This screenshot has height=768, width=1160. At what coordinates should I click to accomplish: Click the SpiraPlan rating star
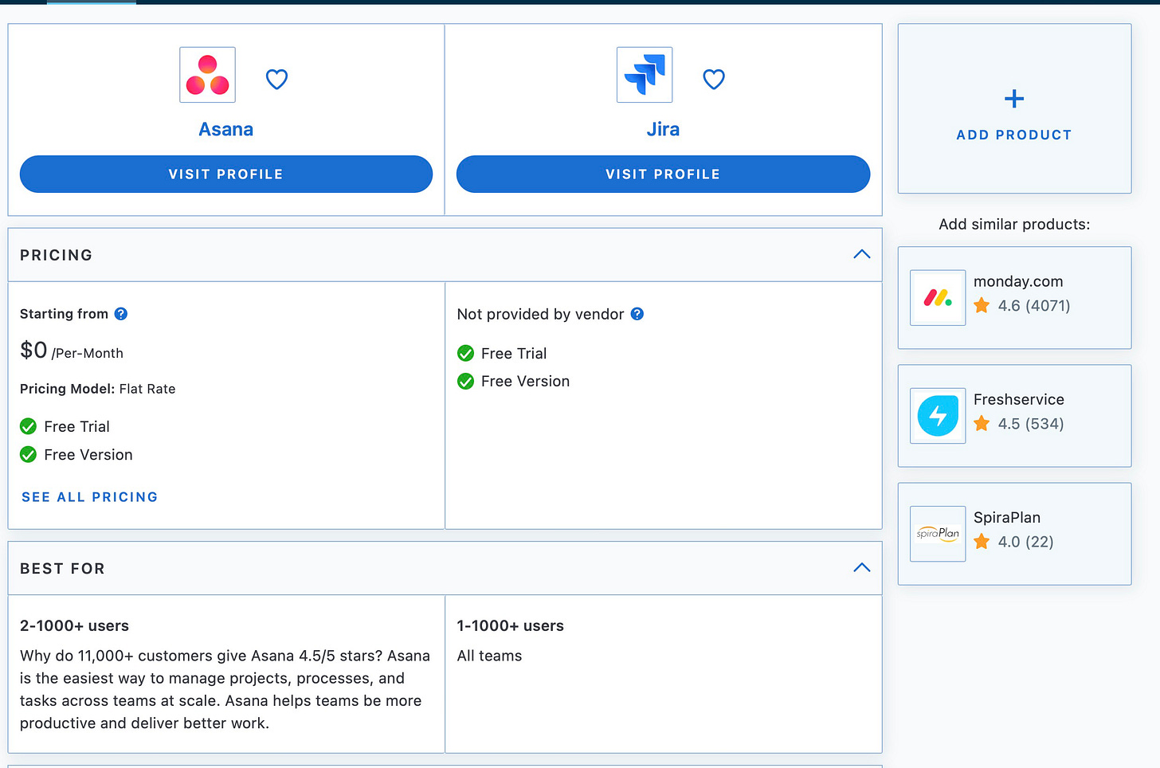(982, 542)
